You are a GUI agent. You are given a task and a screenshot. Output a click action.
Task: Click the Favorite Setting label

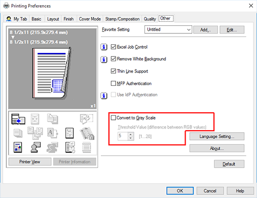[x=116, y=29]
